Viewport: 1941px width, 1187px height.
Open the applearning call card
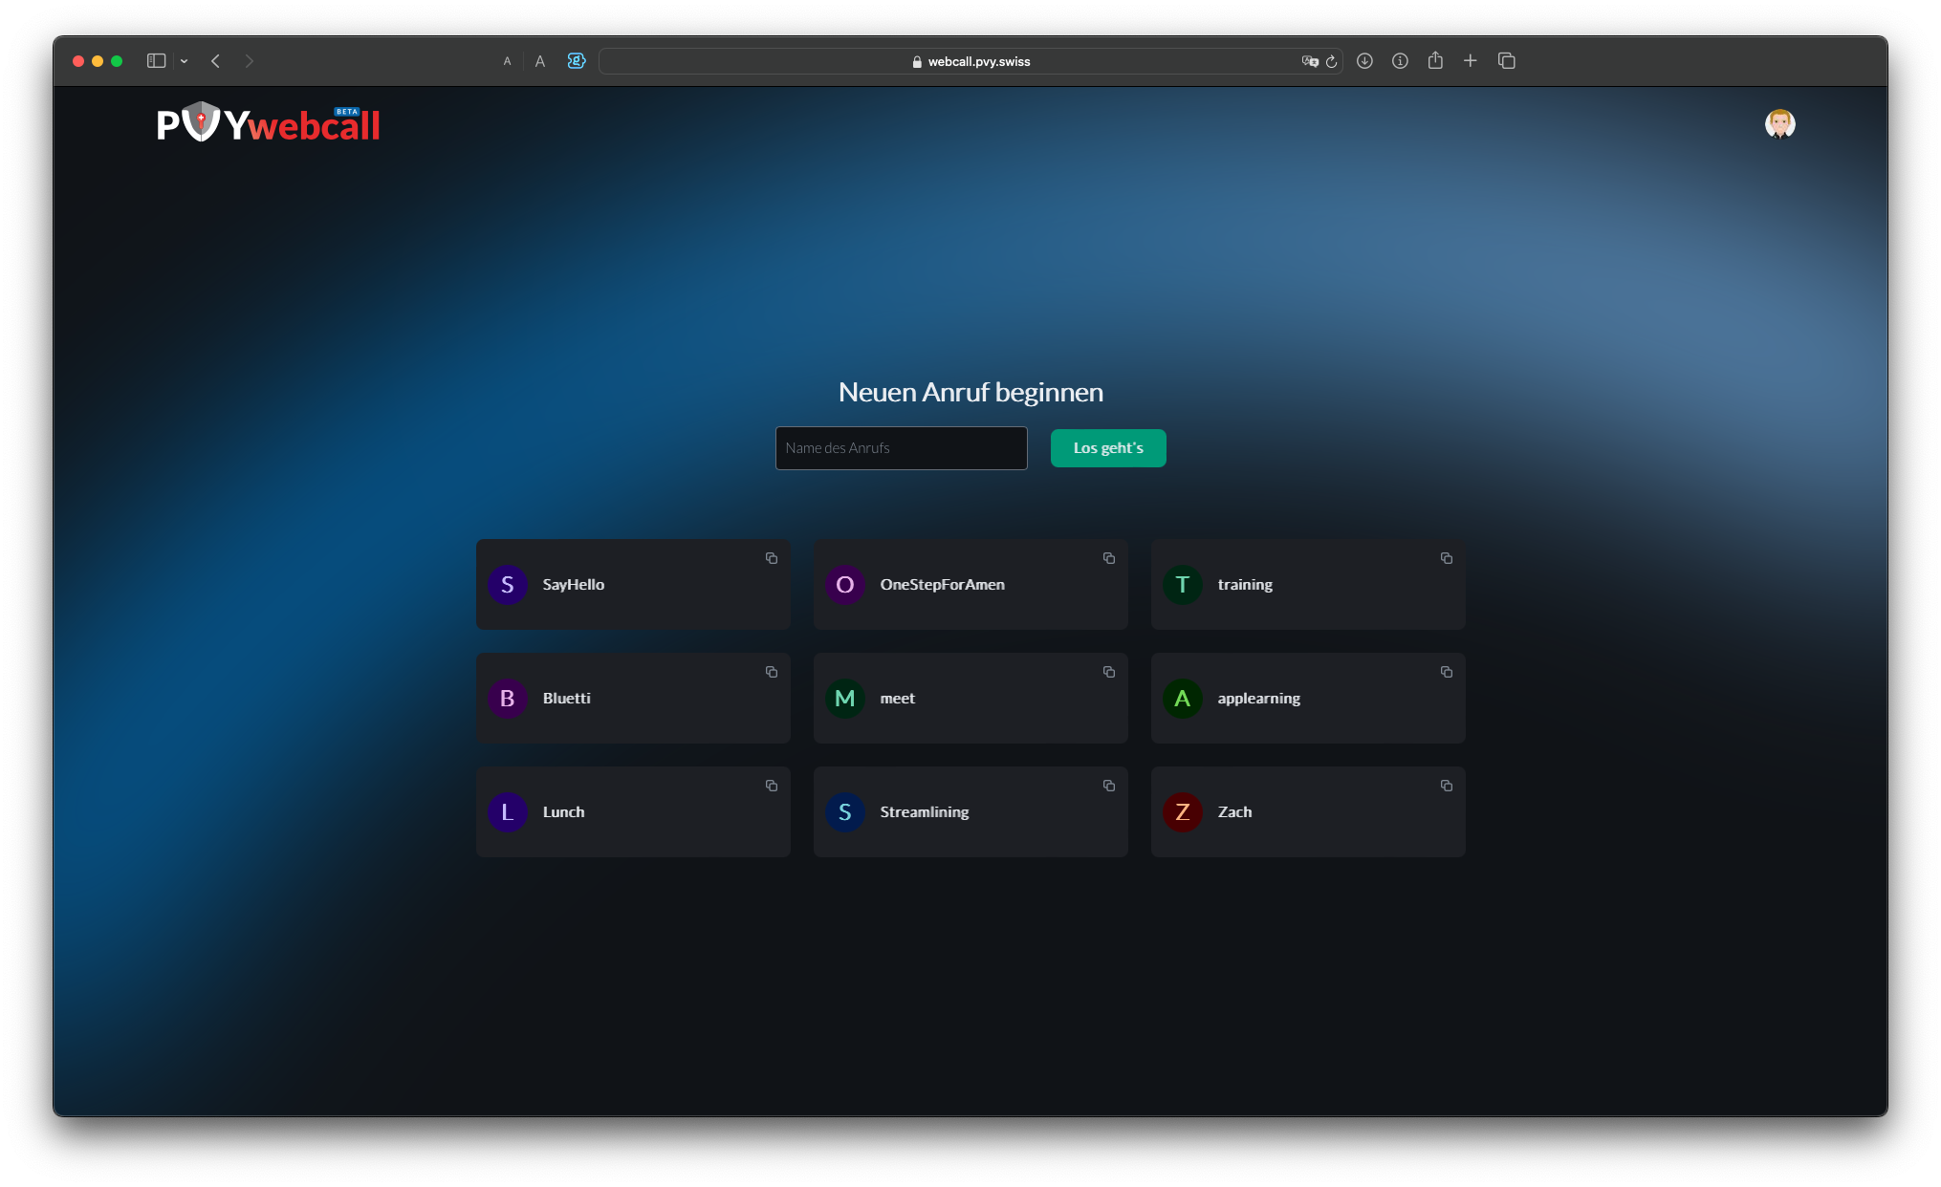1308,698
